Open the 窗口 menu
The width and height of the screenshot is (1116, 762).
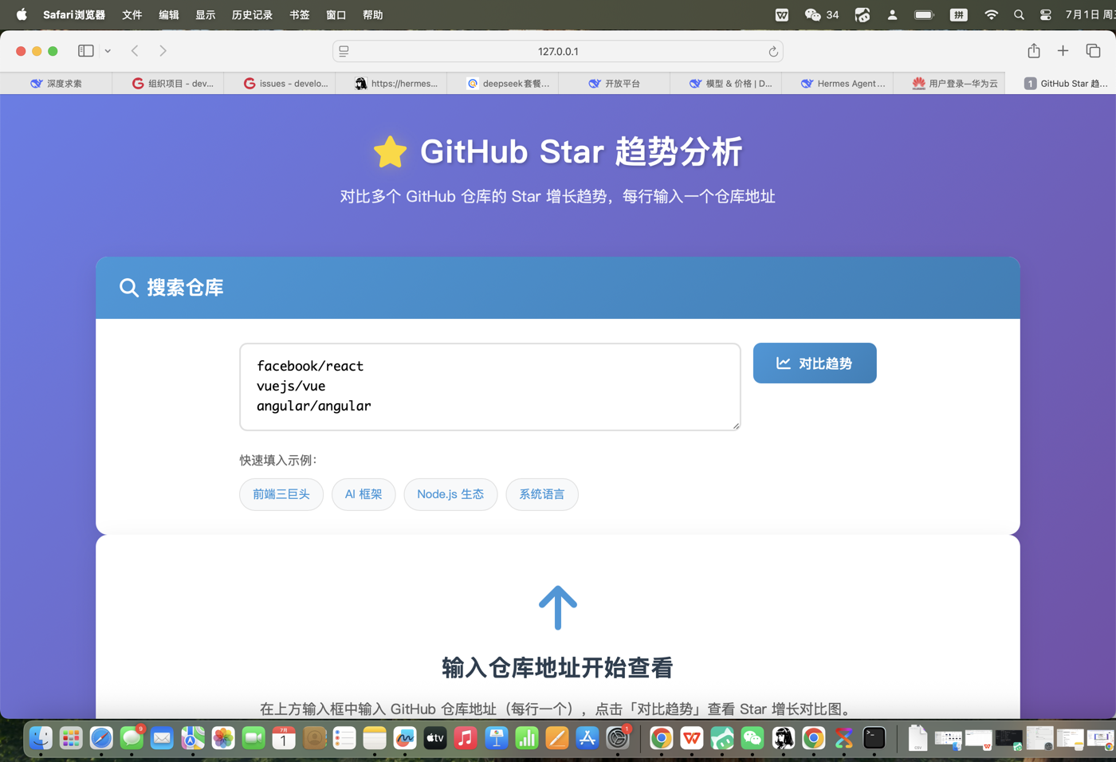336,14
